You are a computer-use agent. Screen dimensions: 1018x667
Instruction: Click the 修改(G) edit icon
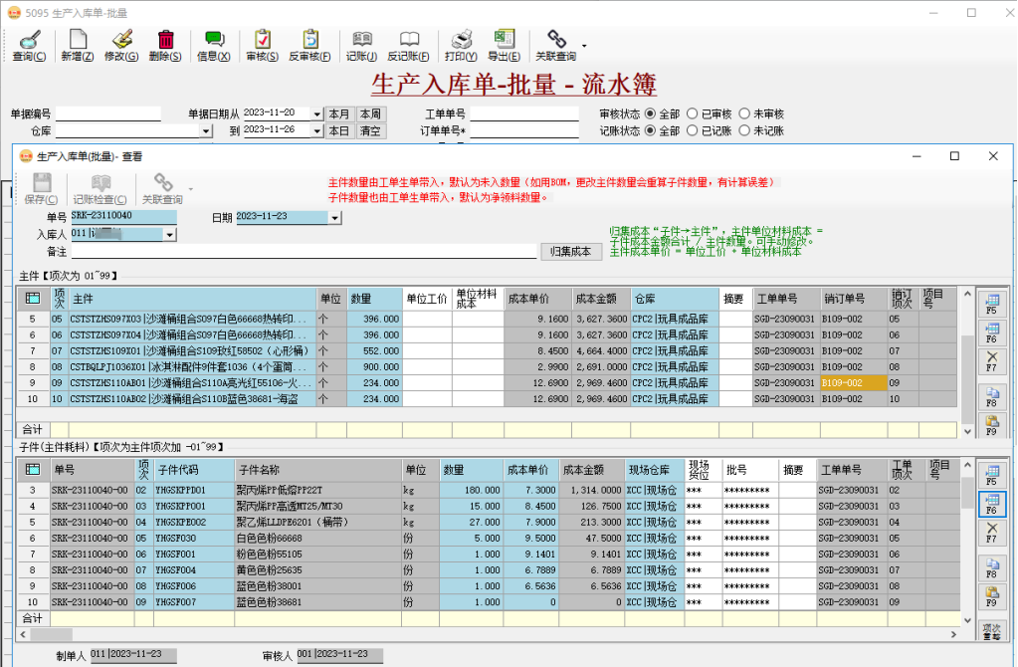tap(121, 46)
